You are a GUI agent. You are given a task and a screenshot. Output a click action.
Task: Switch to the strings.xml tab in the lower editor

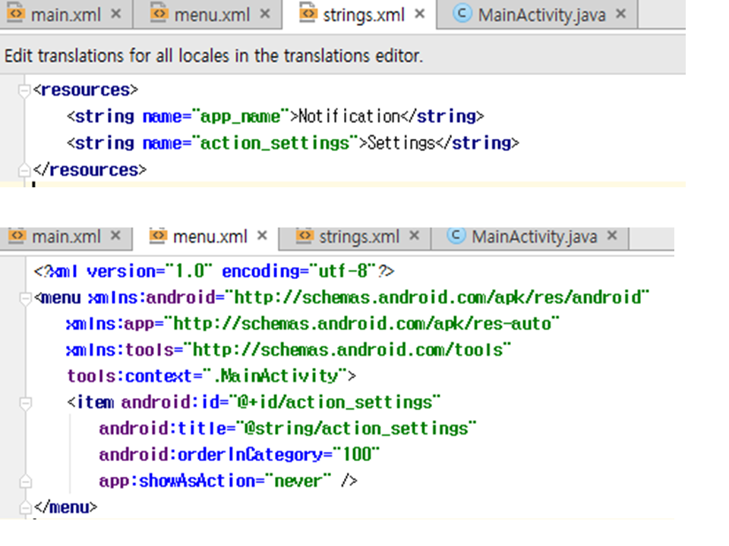pyautogui.click(x=358, y=237)
